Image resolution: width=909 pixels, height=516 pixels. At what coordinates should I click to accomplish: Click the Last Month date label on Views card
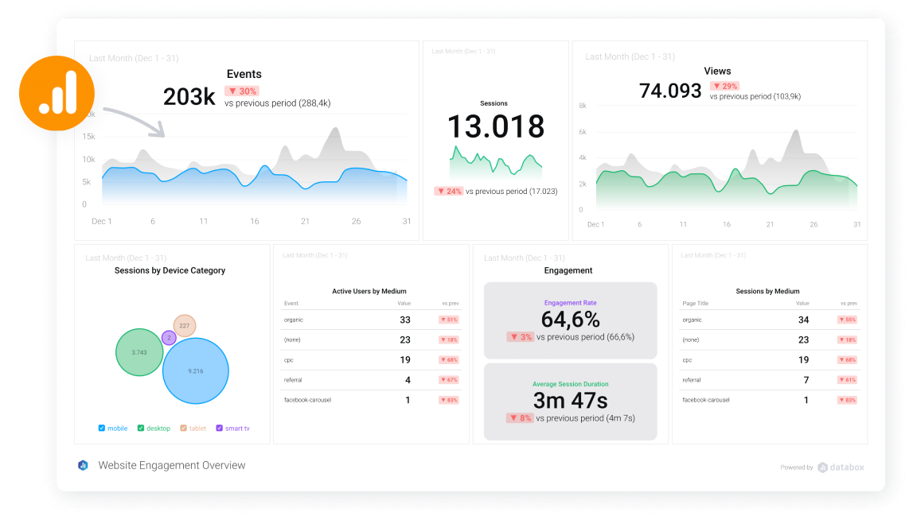630,56
